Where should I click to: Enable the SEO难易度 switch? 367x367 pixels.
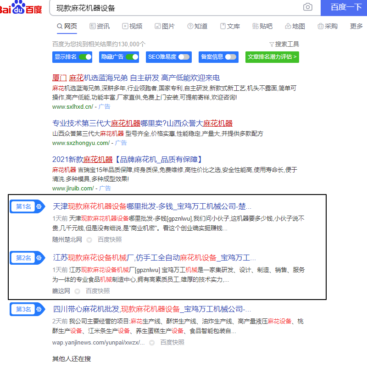coord(184,57)
